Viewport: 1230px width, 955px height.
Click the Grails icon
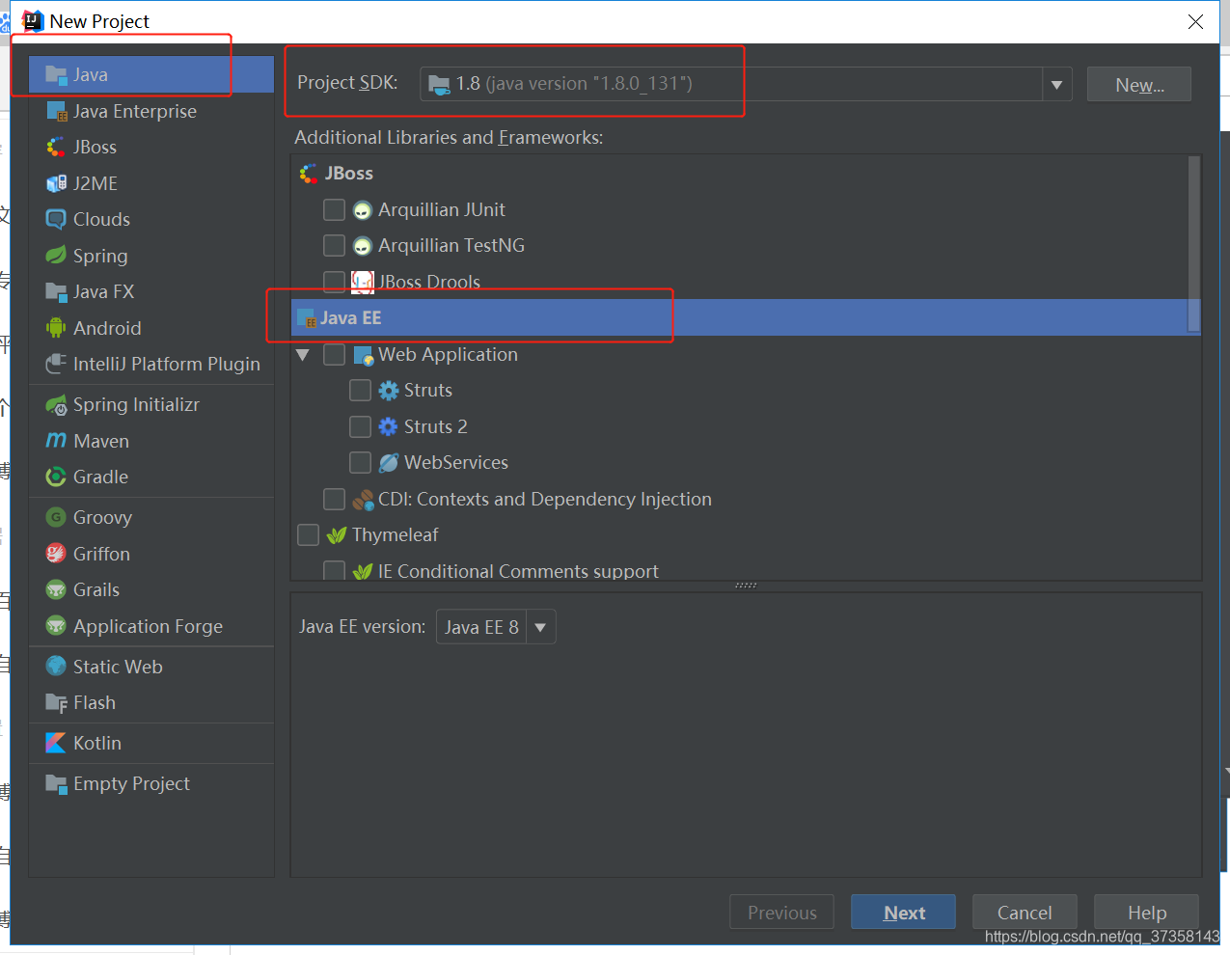(x=56, y=589)
